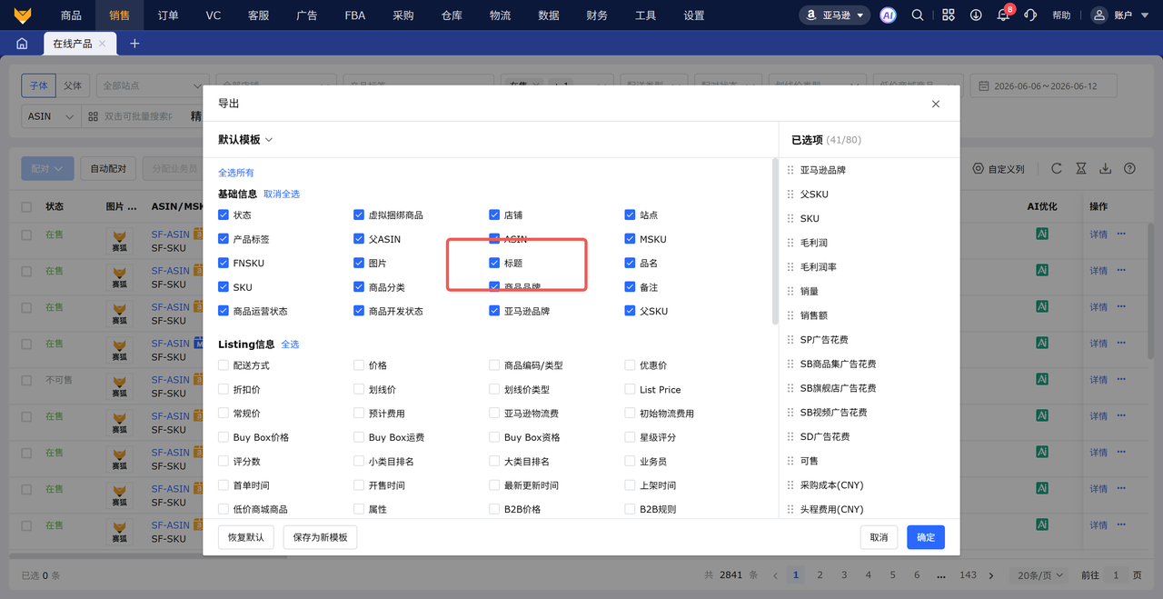This screenshot has width=1163, height=599.
Task: Click the customer service headset icon
Action: (1030, 15)
